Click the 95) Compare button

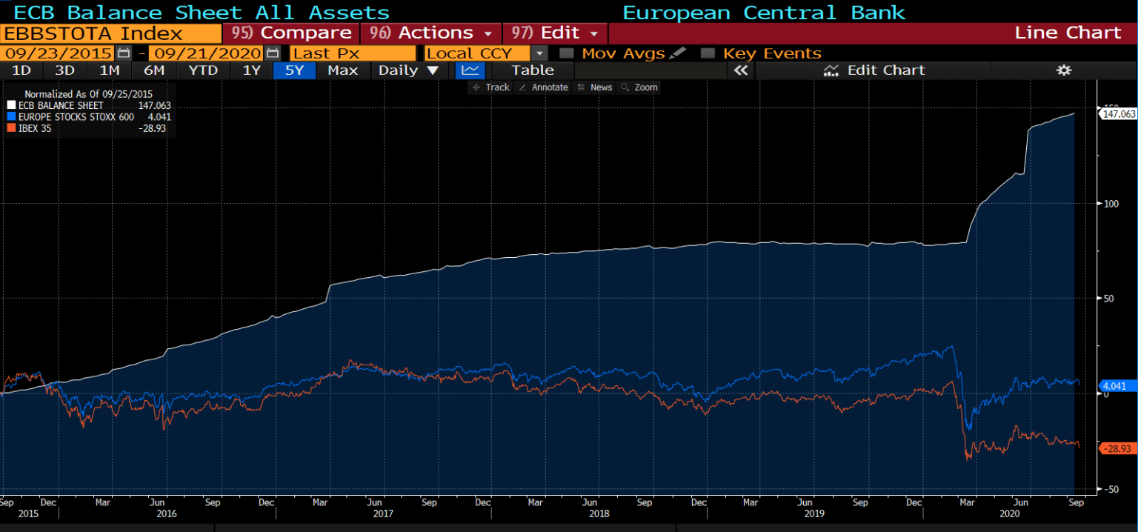(x=291, y=33)
